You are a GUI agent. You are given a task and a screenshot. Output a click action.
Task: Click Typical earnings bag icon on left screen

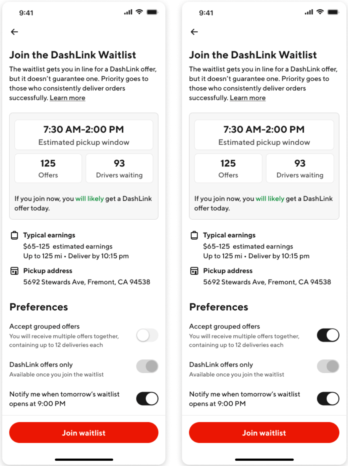(x=14, y=235)
